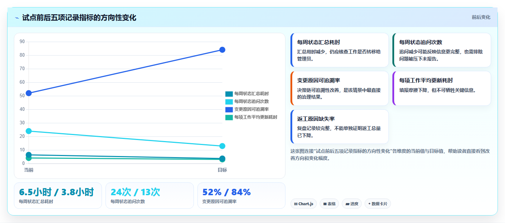Click the main title 试点前后五项记录指标的方向性变化
Image resolution: width=505 pixels, height=223 pixels.
(79, 17)
